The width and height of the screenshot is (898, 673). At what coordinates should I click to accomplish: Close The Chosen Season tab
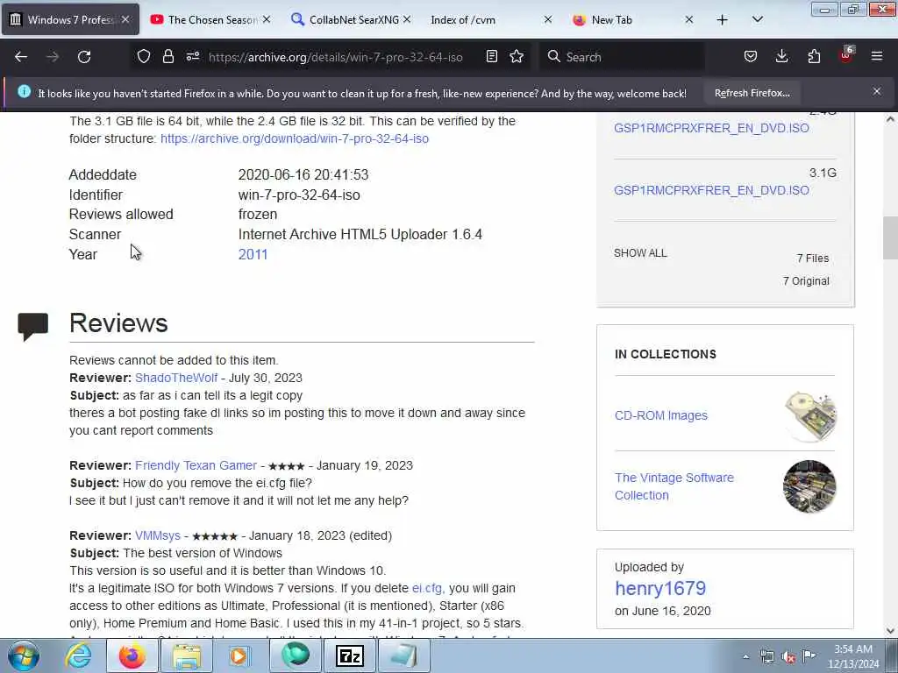267,19
